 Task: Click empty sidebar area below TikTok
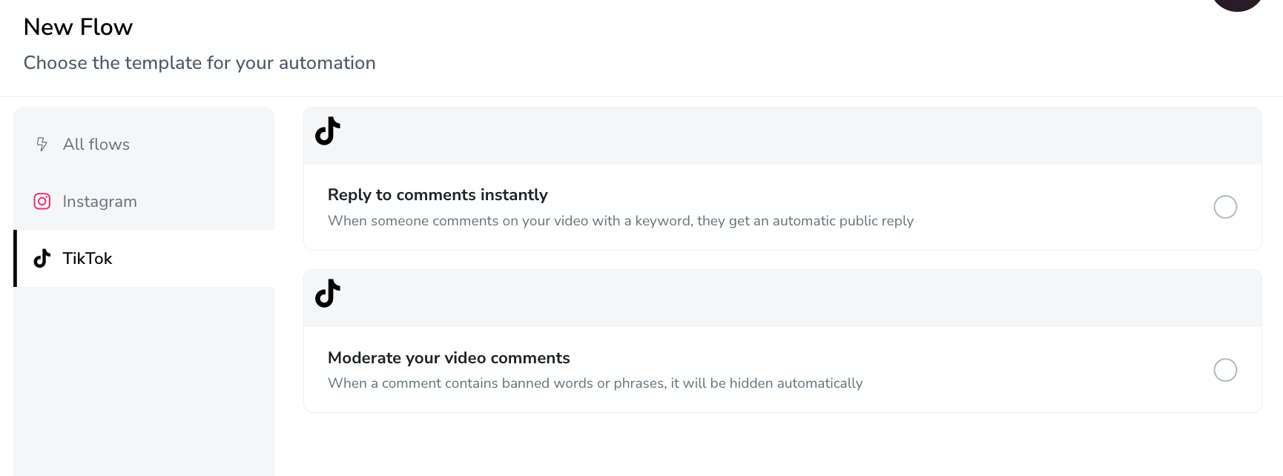[x=144, y=381]
